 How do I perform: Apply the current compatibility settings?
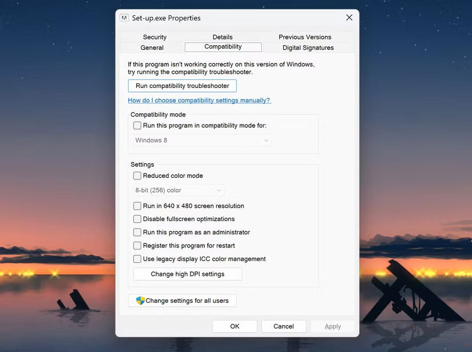332,326
